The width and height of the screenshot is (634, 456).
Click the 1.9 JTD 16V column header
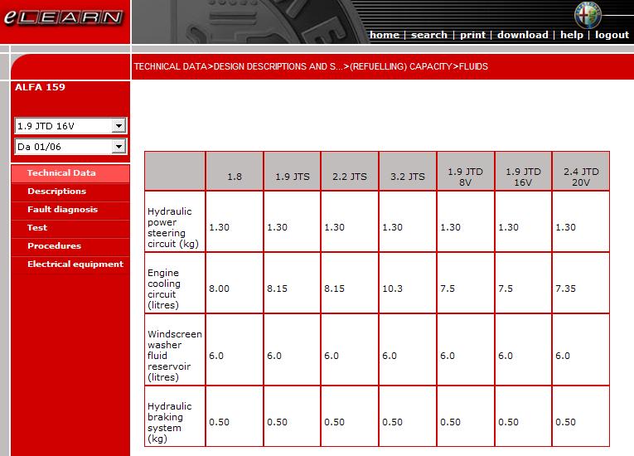(x=523, y=171)
